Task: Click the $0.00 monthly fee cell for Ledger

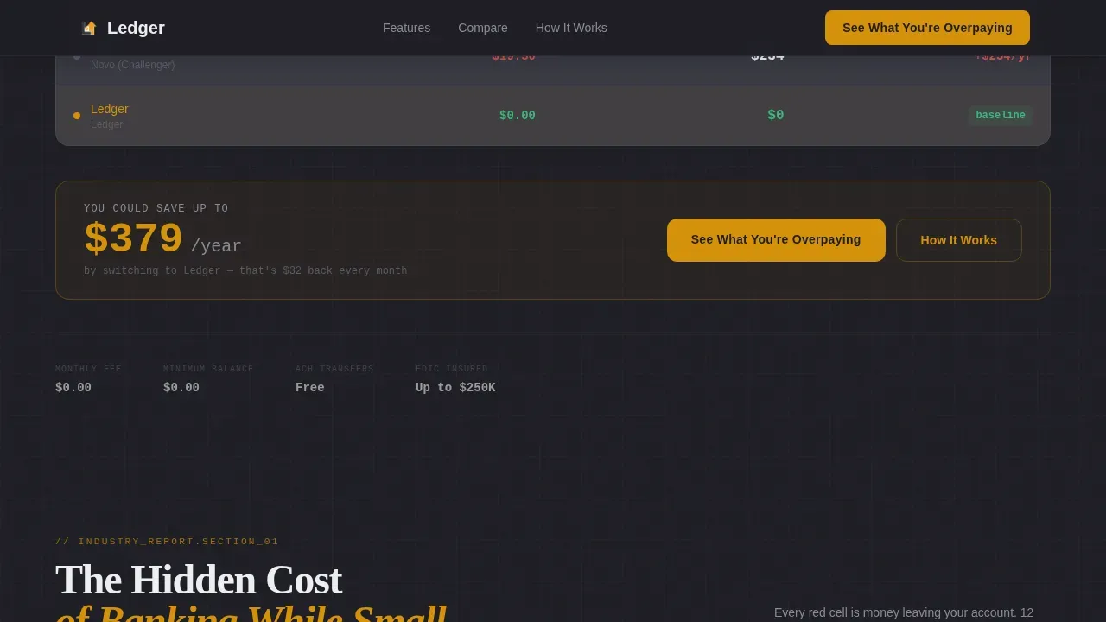Action: point(518,116)
